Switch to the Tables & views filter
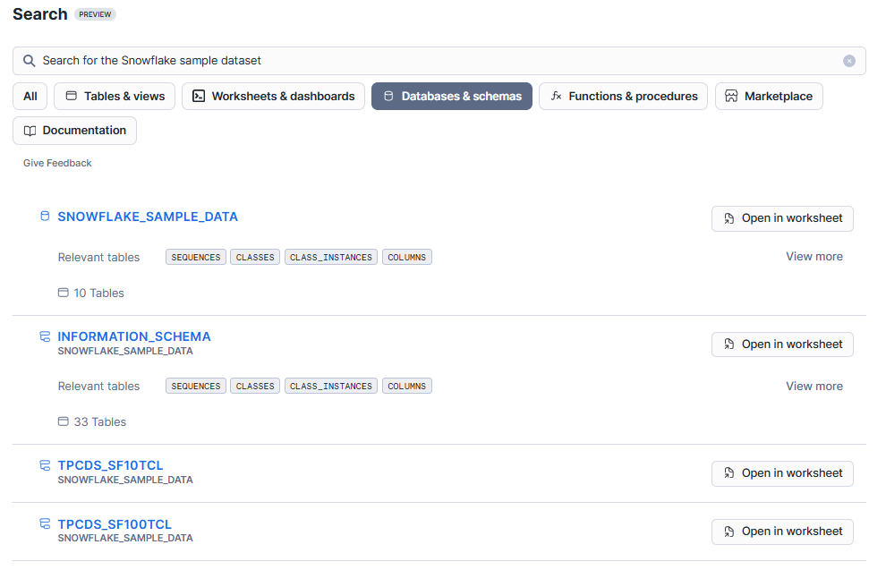Image resolution: width=886 pixels, height=570 pixels. [114, 96]
